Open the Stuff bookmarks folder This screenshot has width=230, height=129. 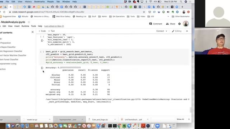pos(92,16)
